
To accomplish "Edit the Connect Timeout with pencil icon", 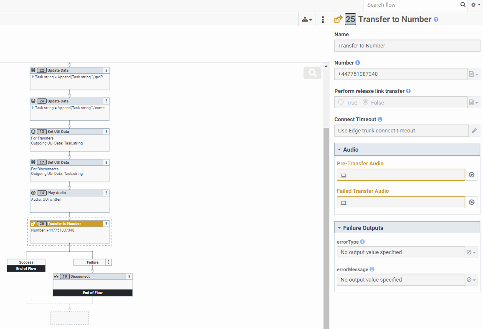I will coord(474,131).
